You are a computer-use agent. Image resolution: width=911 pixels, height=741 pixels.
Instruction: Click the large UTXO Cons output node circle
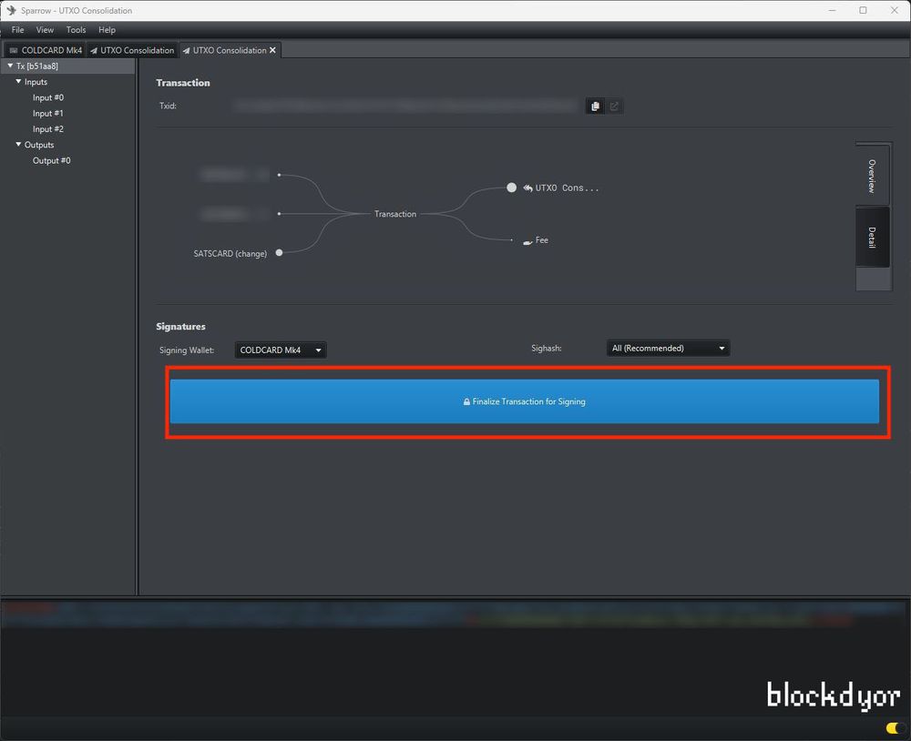pos(511,188)
